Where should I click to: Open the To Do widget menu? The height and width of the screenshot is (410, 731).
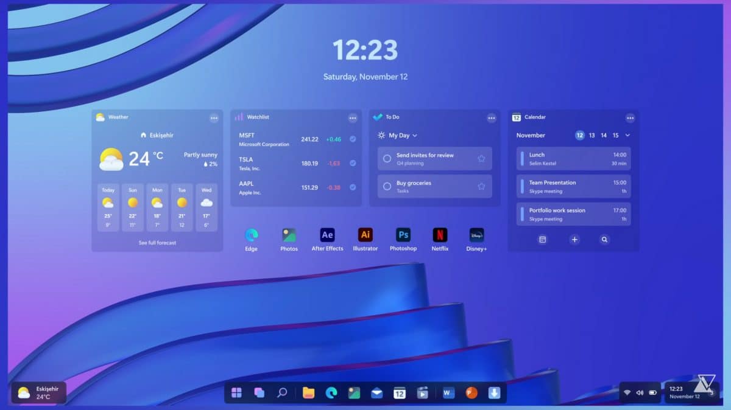(491, 118)
